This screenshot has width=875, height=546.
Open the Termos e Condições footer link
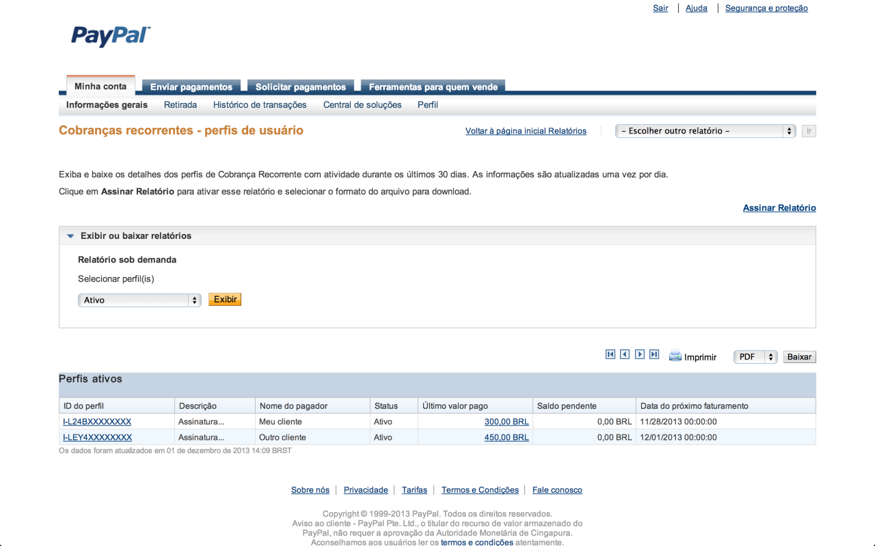(x=480, y=490)
